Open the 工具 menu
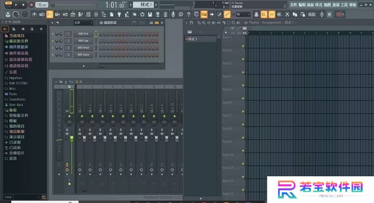 (x=344, y=5)
